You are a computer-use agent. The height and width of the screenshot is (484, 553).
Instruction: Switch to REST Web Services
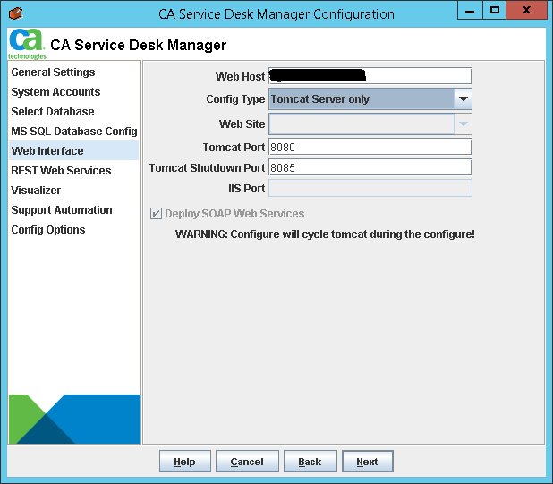click(61, 171)
